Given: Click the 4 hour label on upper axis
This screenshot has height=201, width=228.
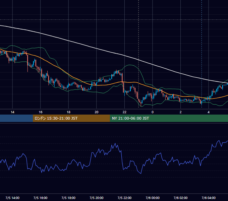Looking at the screenshot, I should click(209, 112).
